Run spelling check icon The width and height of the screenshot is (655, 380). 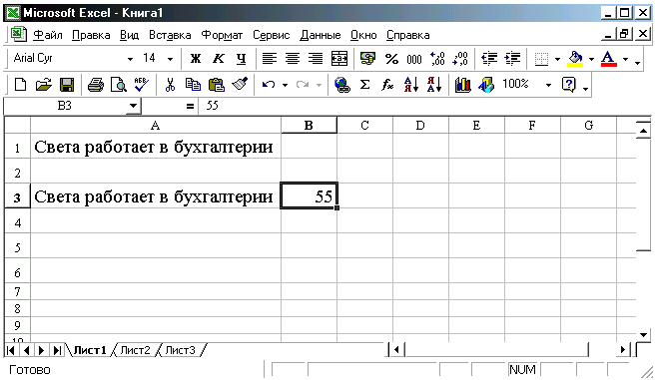[142, 85]
